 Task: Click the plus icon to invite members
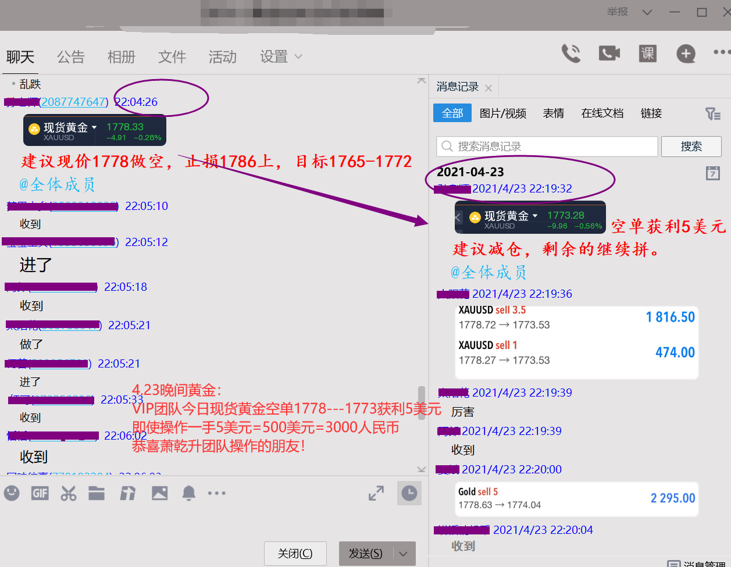(x=686, y=54)
